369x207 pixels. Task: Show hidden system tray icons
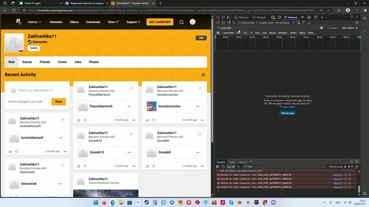[x=324, y=202]
